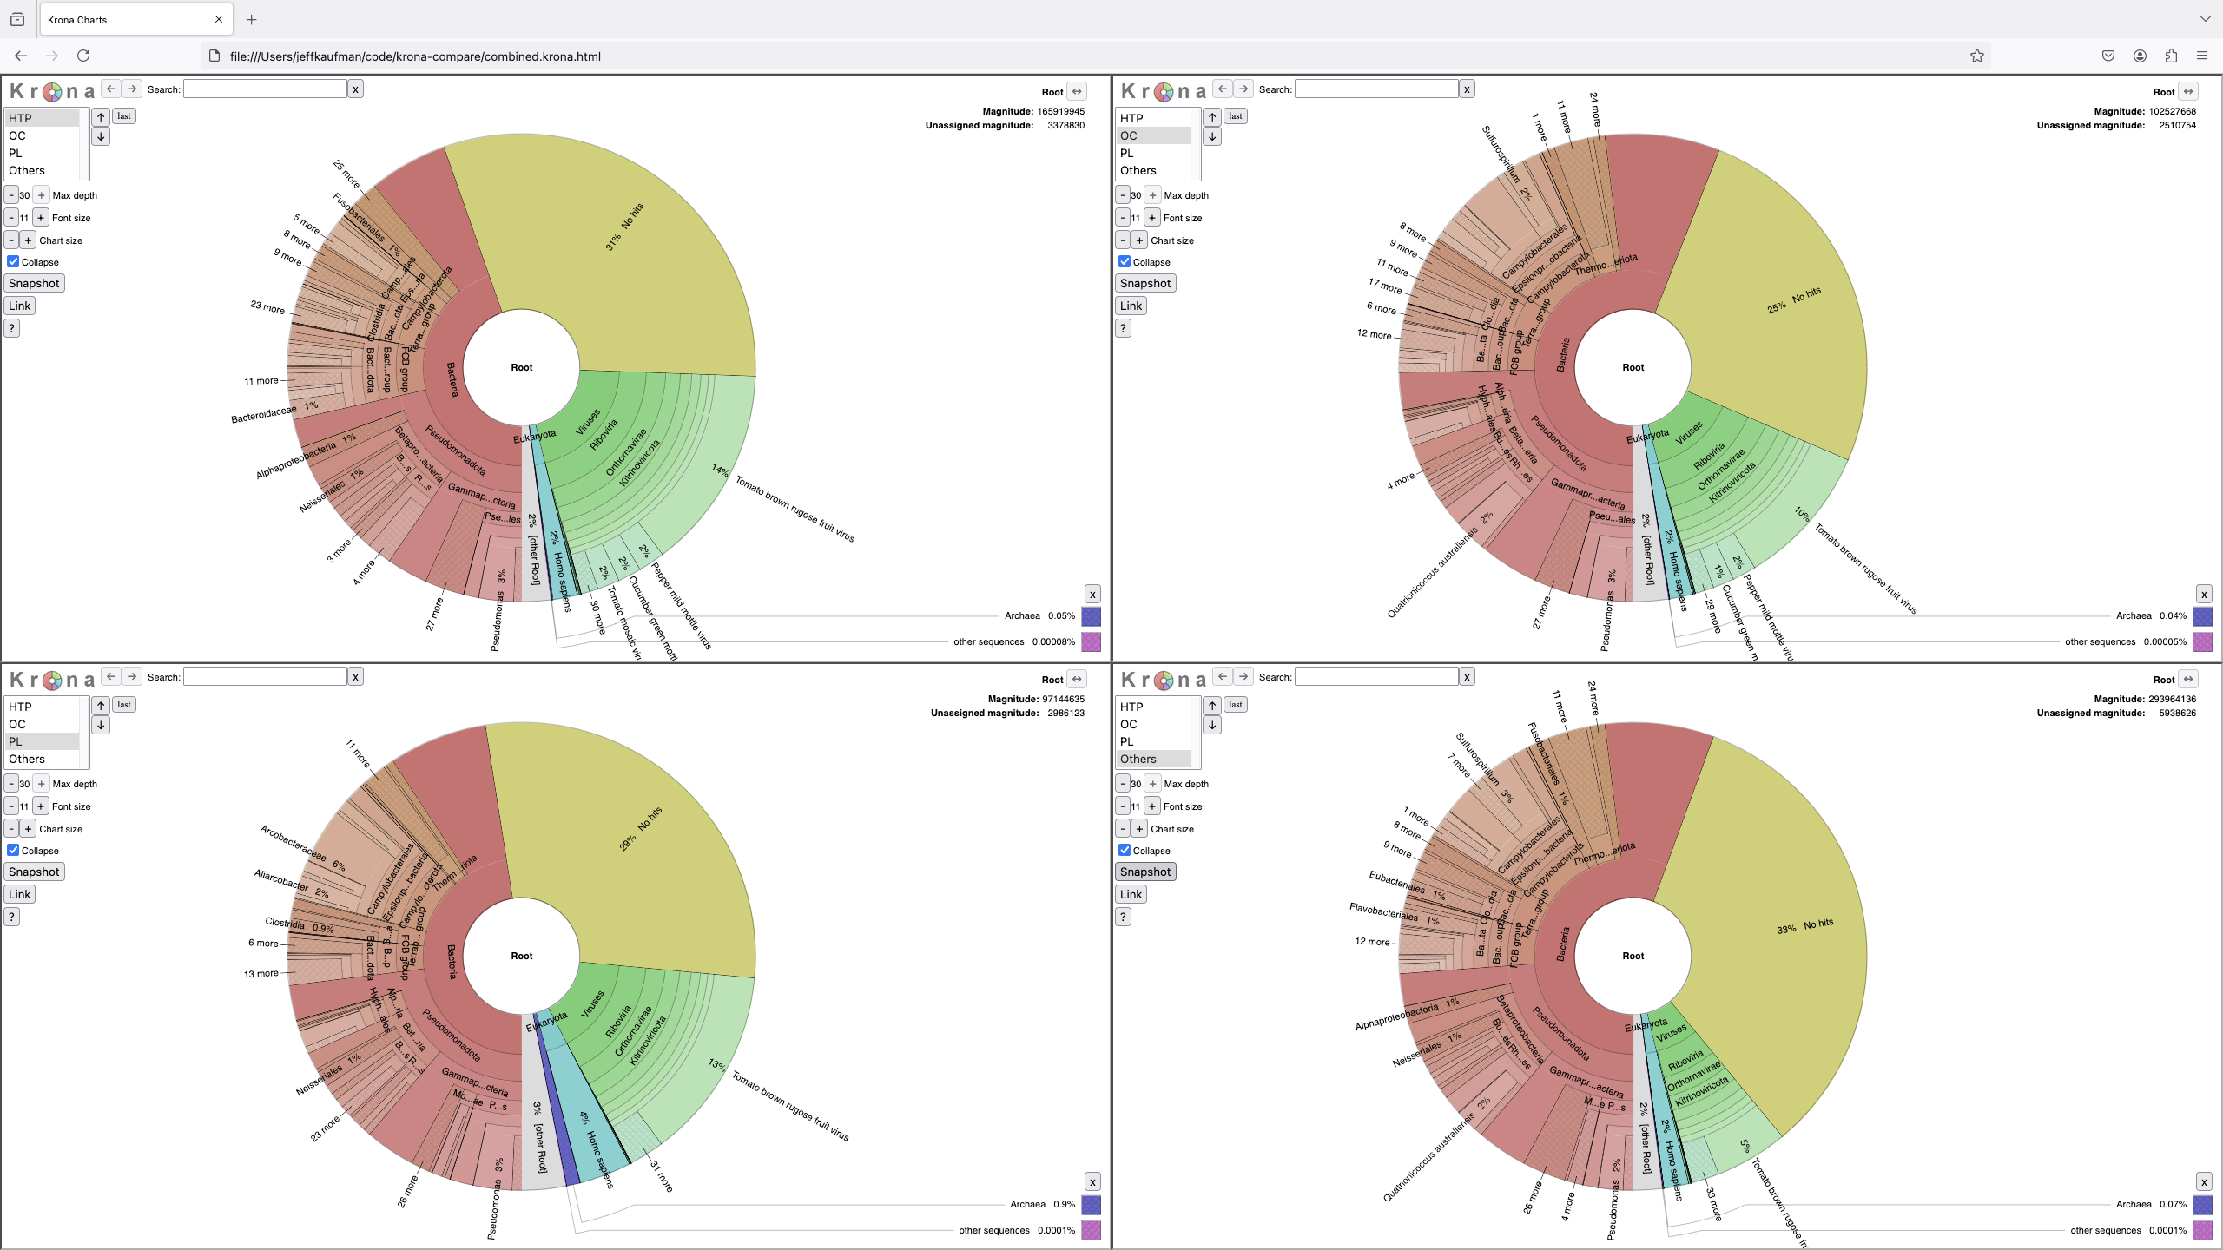Viewport: 2223px width, 1250px height.
Task: Click the snapshot icon bottom-right chart
Action: pos(1145,872)
